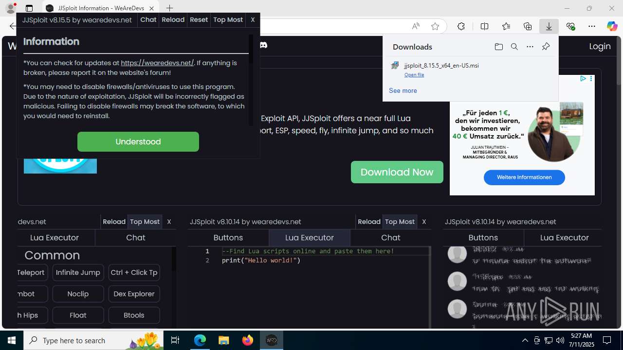
Task: Click Edge Downloads toolbar icon
Action: 549,26
